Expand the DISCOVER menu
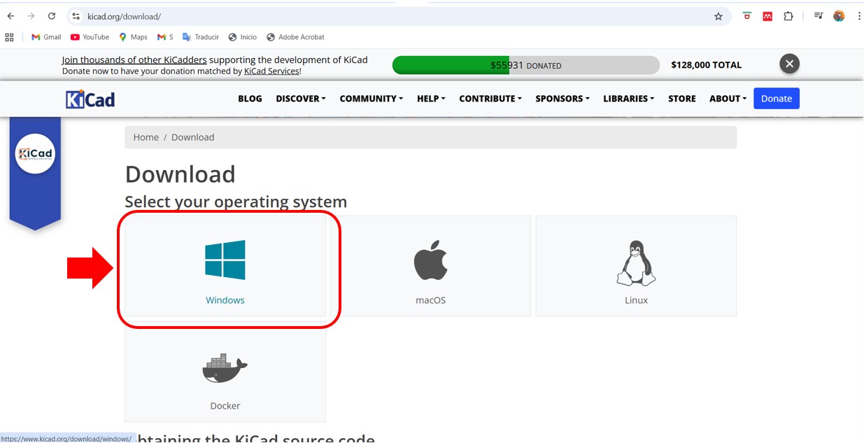The height and width of the screenshot is (443, 864). [301, 99]
